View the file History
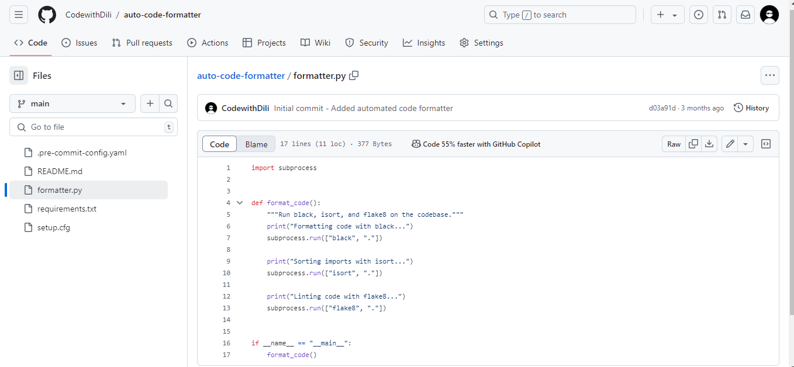The height and width of the screenshot is (367, 794). pyautogui.click(x=751, y=108)
